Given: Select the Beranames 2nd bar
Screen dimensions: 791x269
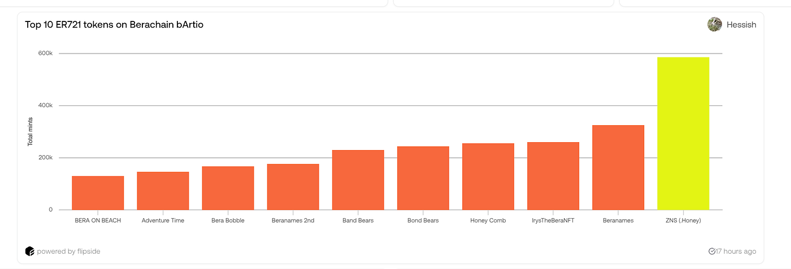Looking at the screenshot, I should click(293, 187).
